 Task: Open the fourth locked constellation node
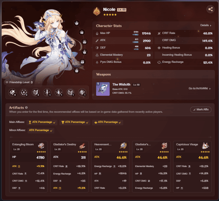[x=85, y=52]
